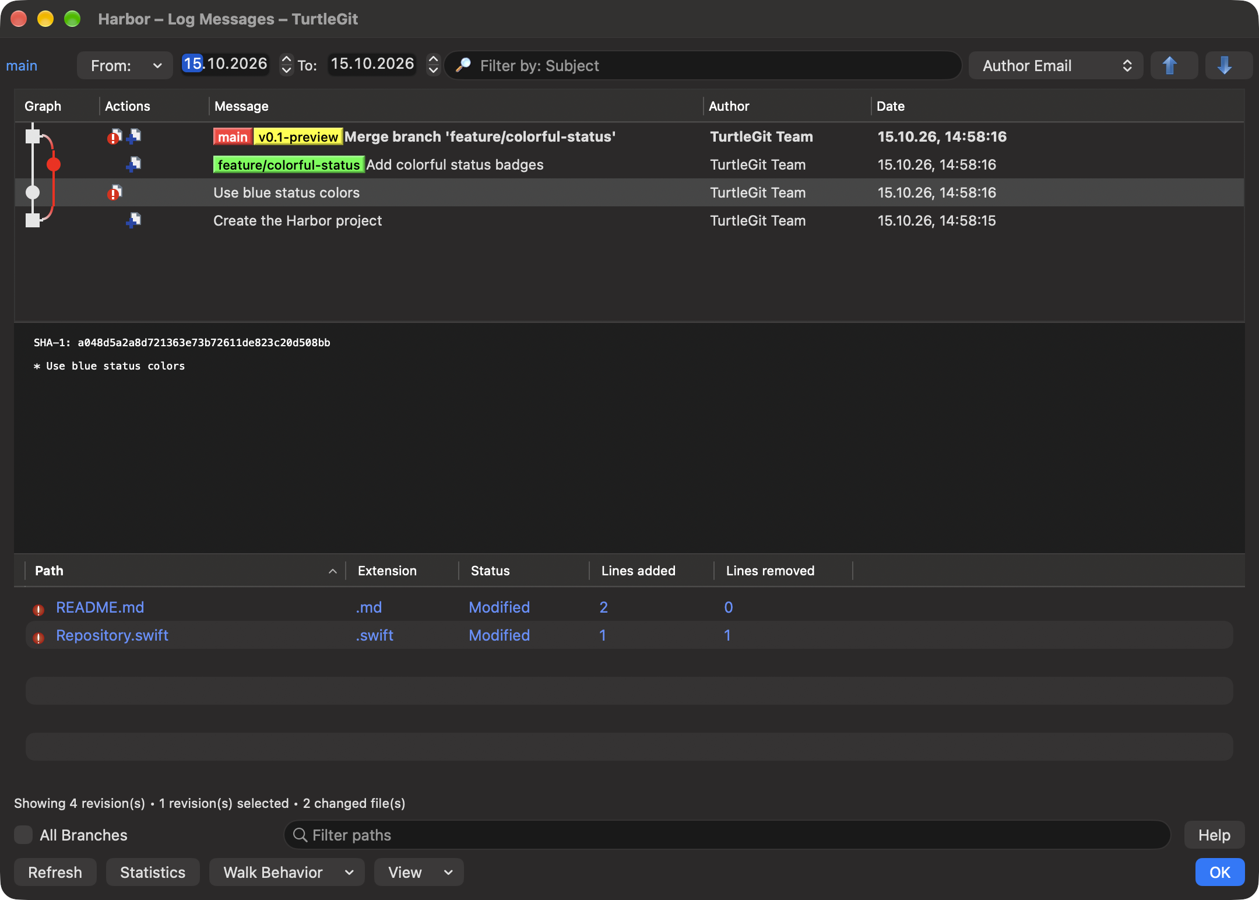Screen dimensions: 1259x900
Task: Click modified icon on Use blue status colors row
Action: [x=114, y=192]
